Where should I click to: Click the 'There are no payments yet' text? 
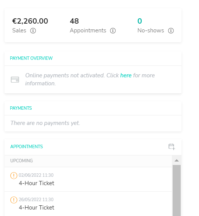(x=45, y=123)
